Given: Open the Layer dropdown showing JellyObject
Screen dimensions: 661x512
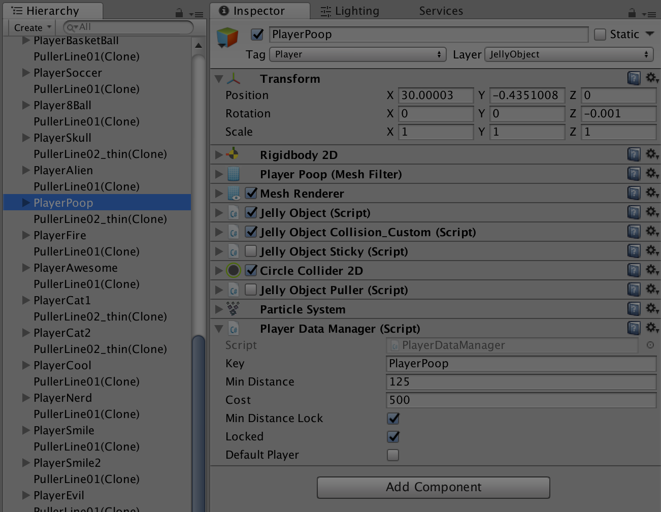Looking at the screenshot, I should click(569, 54).
